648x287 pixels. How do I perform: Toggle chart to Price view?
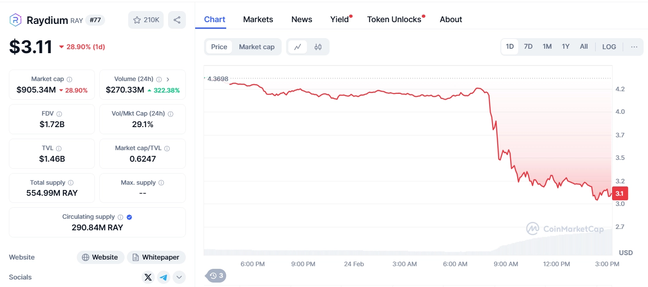[219, 47]
